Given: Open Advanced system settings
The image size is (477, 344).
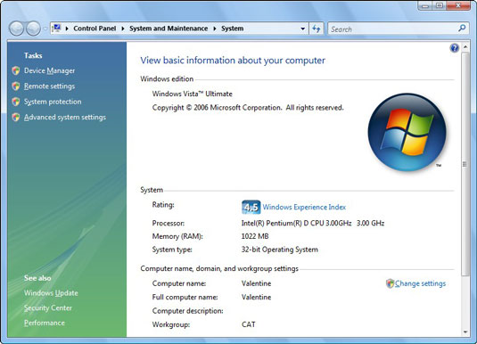Looking at the screenshot, I should click(x=65, y=117).
